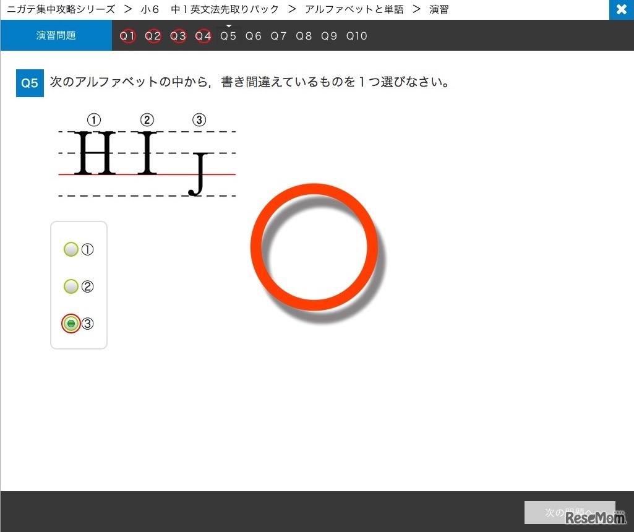Select question Q3 with the red circle mark
The image size is (634, 532).
pyautogui.click(x=178, y=36)
